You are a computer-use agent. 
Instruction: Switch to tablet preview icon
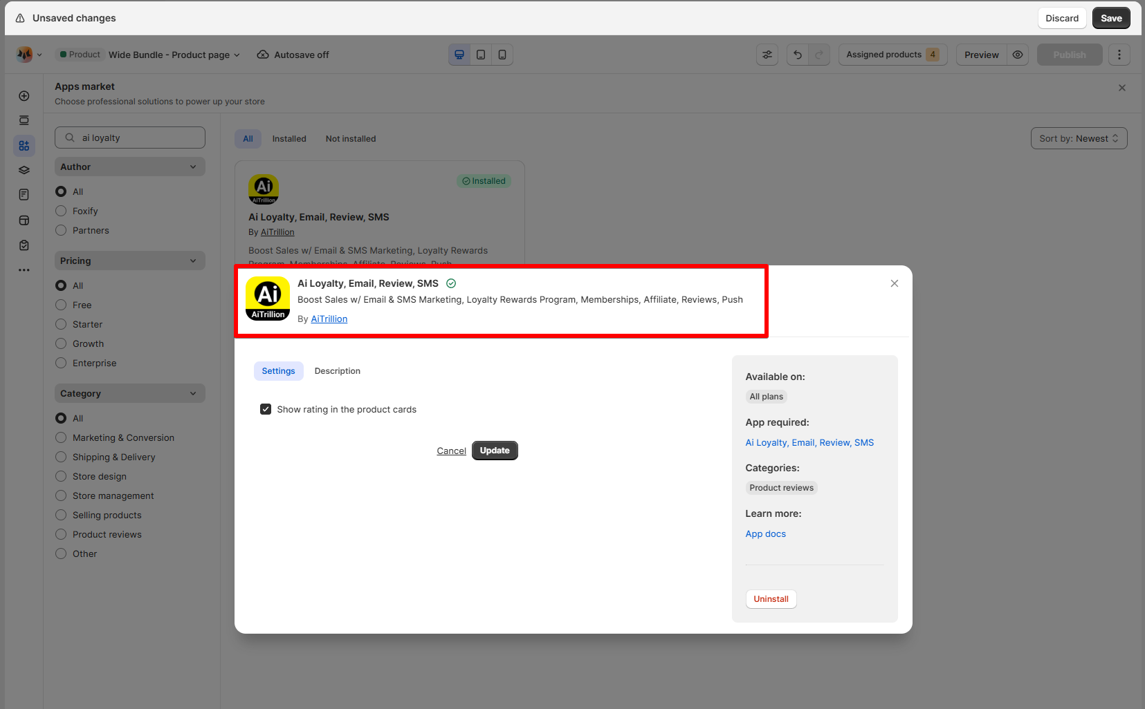pyautogui.click(x=481, y=55)
